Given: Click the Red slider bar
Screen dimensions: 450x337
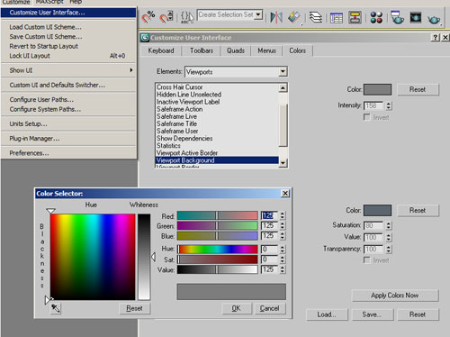Looking at the screenshot, I should (218, 215).
